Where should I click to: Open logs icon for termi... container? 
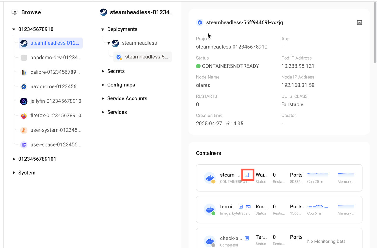pyautogui.click(x=241, y=207)
